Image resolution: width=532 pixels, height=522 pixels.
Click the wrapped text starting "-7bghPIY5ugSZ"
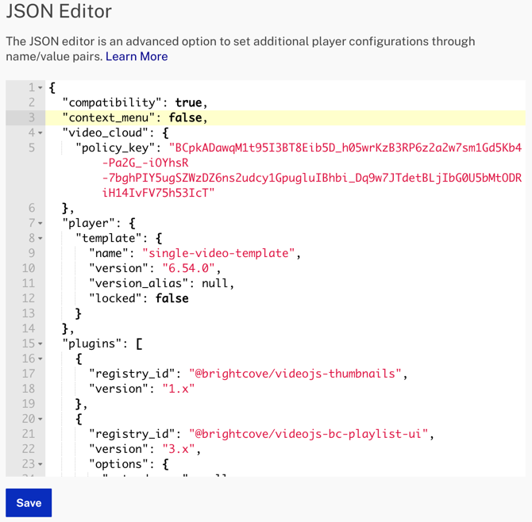tap(312, 178)
